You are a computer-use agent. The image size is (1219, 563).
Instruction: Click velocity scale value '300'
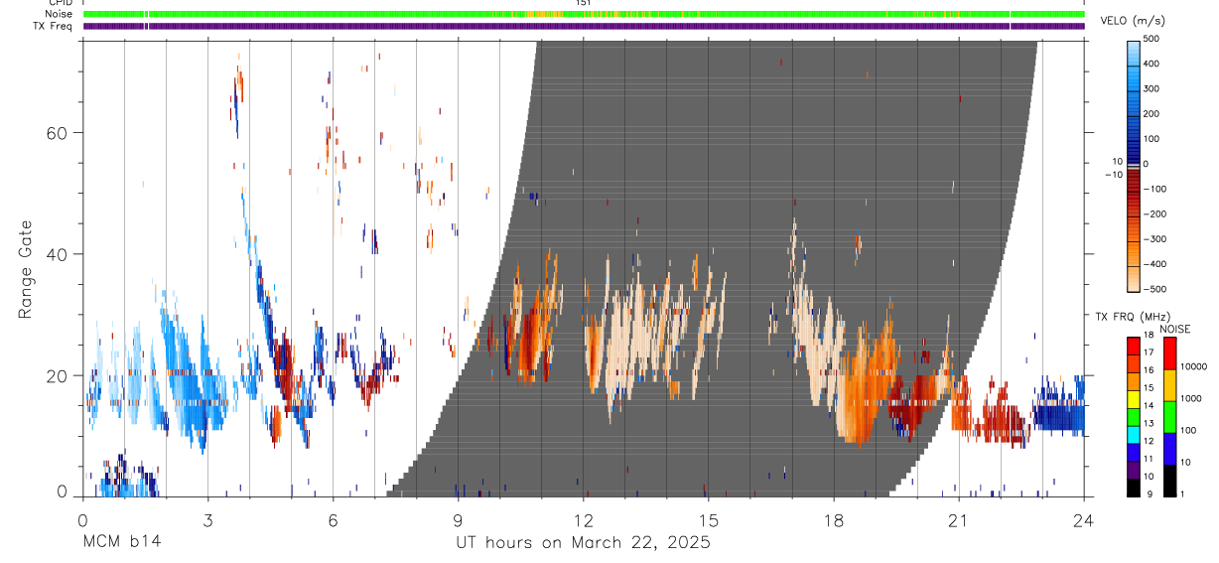1152,88
